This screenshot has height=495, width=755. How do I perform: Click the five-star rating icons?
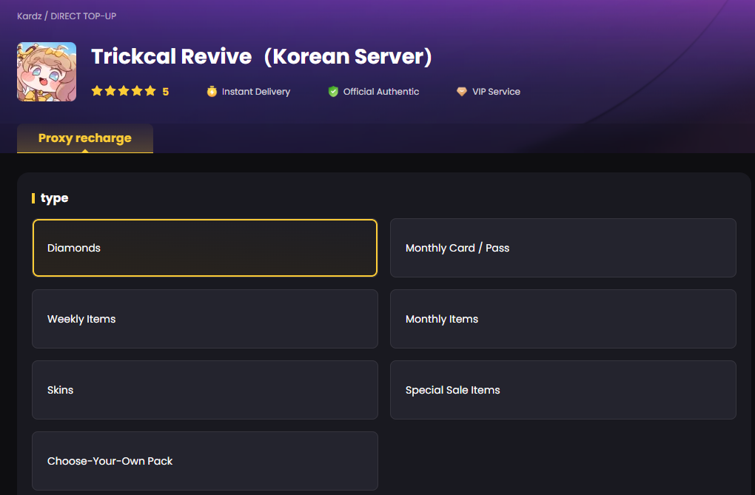124,91
